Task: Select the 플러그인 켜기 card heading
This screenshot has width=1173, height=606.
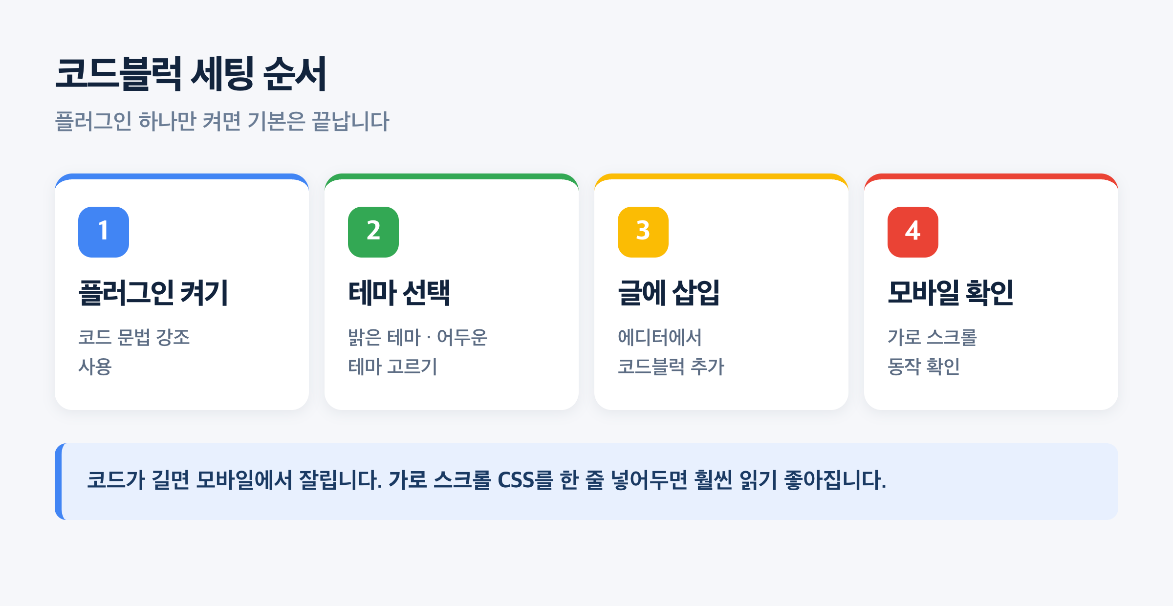Action: tap(153, 293)
